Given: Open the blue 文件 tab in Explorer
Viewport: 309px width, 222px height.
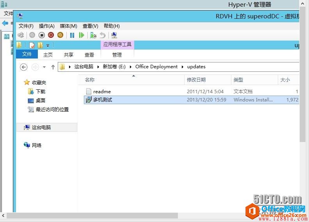Looking at the screenshot, I should point(27,54).
